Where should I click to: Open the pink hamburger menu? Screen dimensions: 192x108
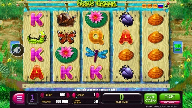click(x=19, y=98)
